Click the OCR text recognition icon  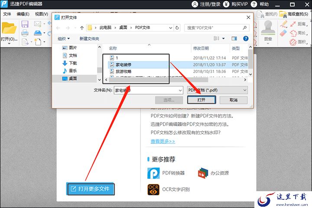point(153,189)
